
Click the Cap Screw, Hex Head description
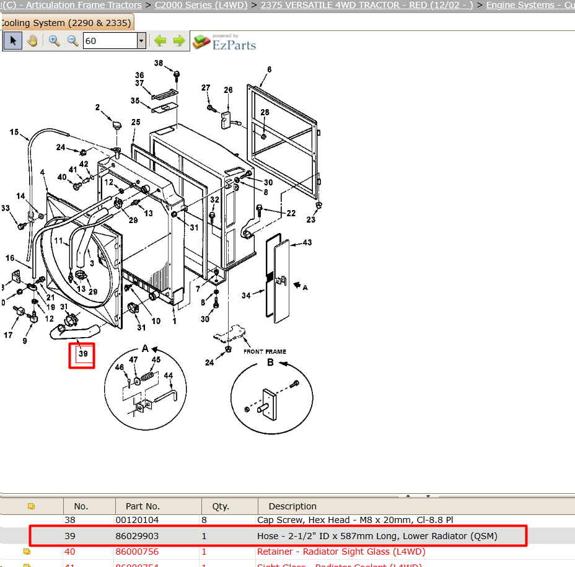coord(355,520)
